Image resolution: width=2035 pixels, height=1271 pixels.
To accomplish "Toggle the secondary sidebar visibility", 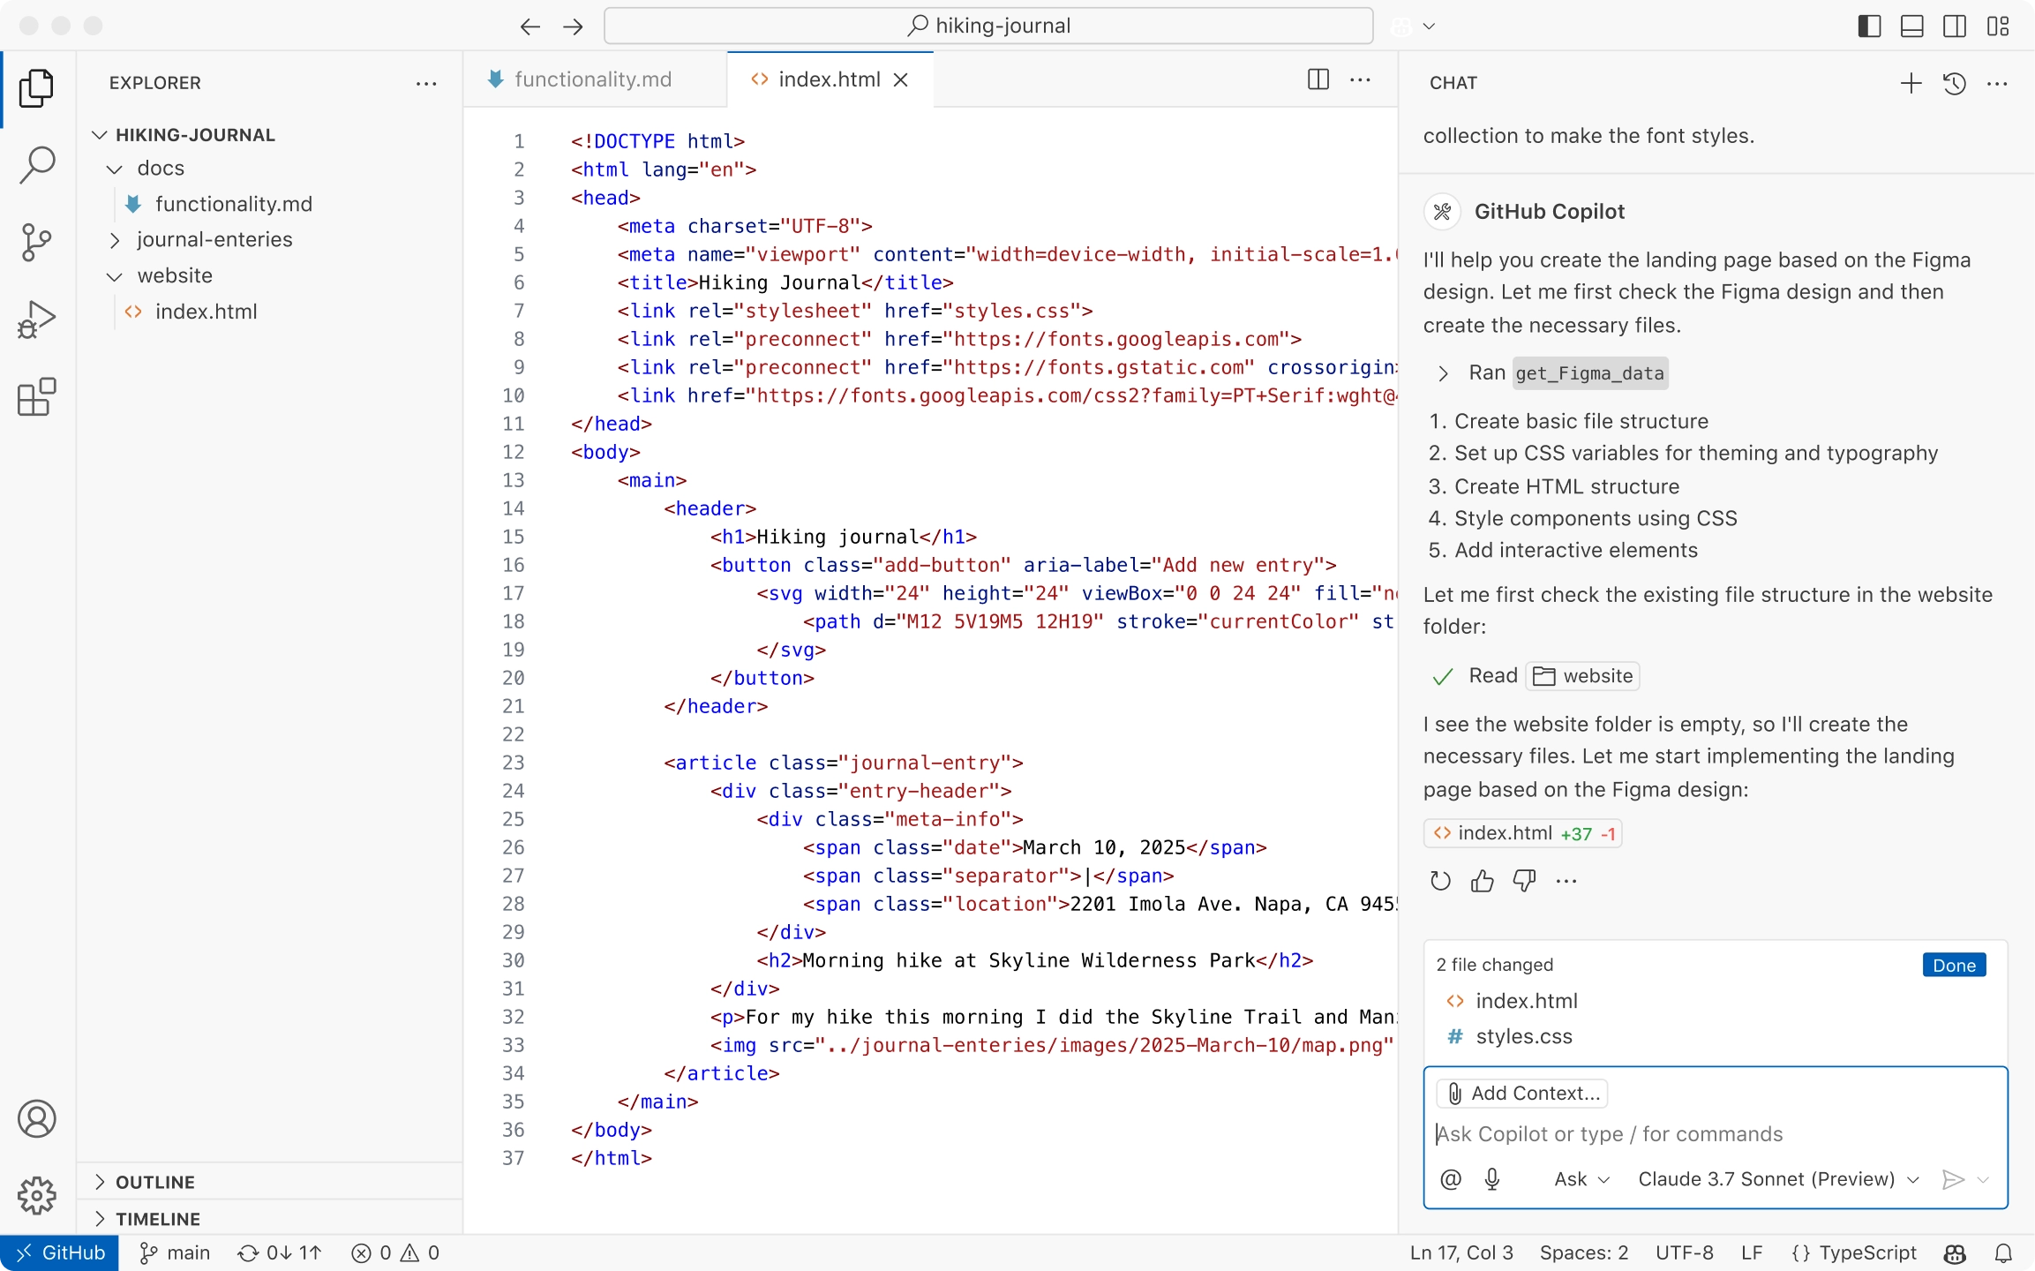I will point(1954,26).
